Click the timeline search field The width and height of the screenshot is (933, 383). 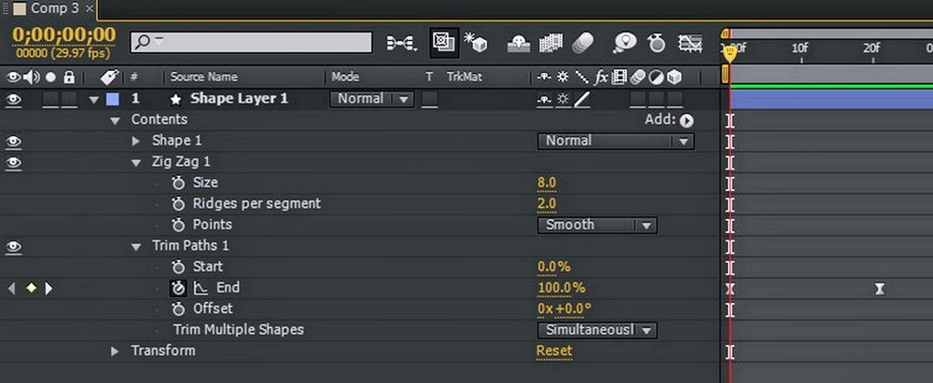(x=251, y=42)
